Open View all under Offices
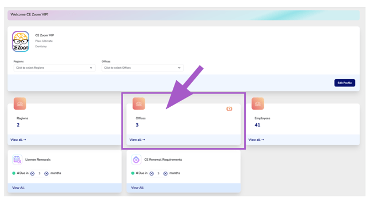This screenshot has width=370, height=203. [x=137, y=140]
